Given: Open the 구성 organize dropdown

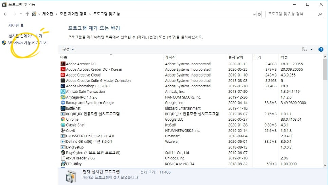Looking at the screenshot, I should (68, 49).
